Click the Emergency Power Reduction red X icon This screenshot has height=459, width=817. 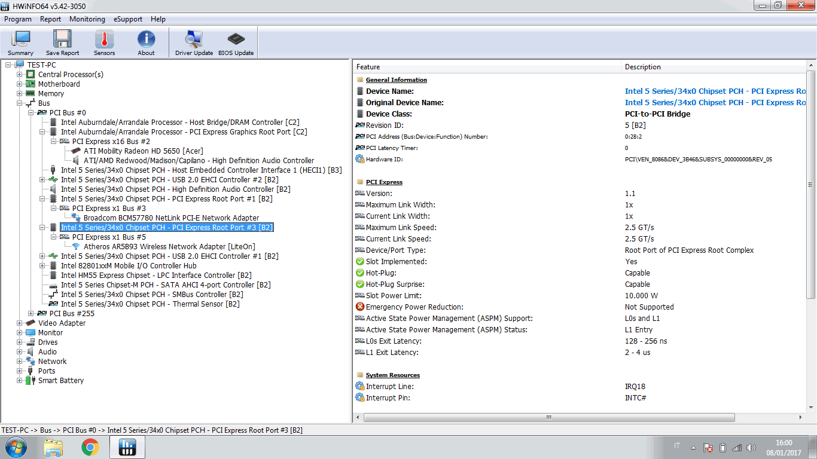click(x=359, y=307)
